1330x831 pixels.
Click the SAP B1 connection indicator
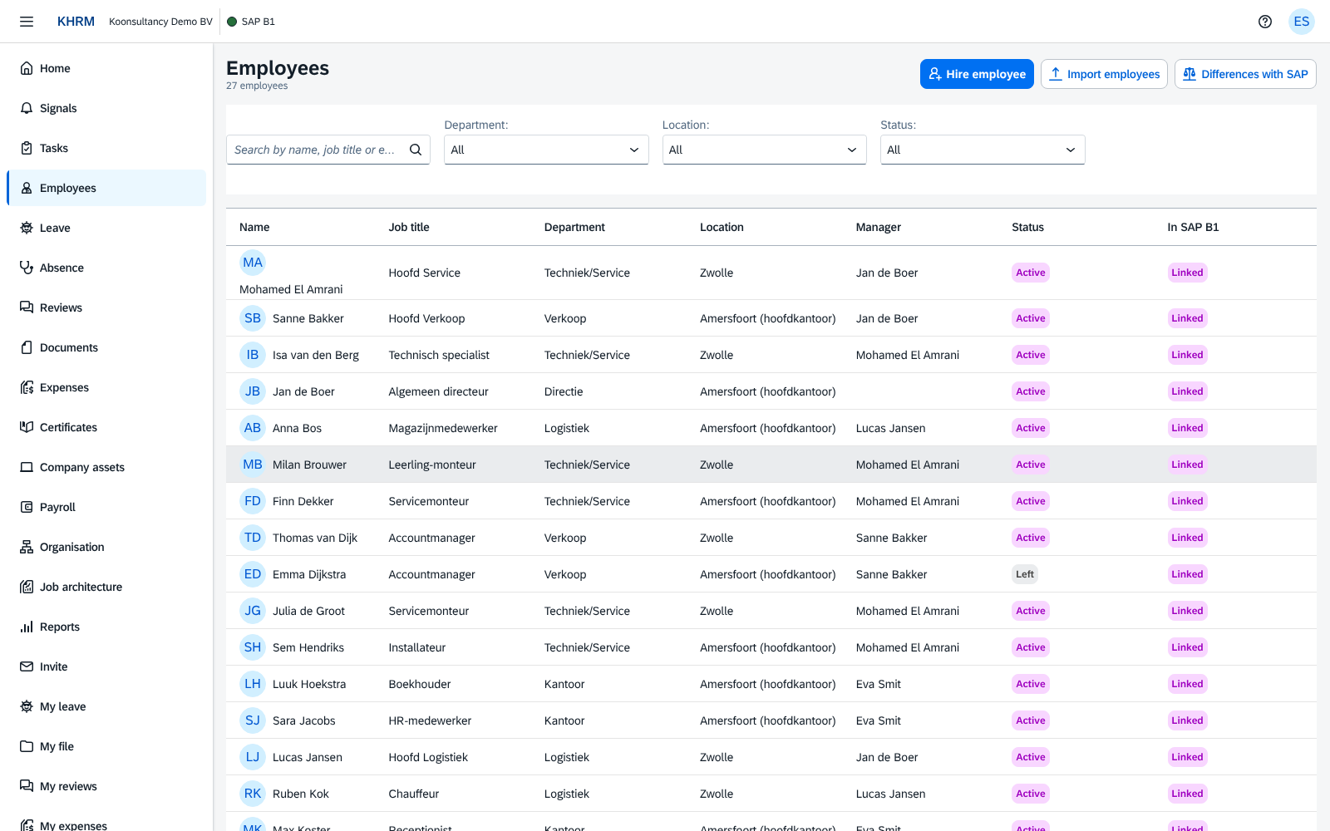(x=251, y=22)
